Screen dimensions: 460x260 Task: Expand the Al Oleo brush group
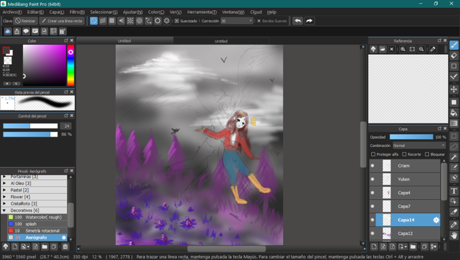tap(5, 183)
